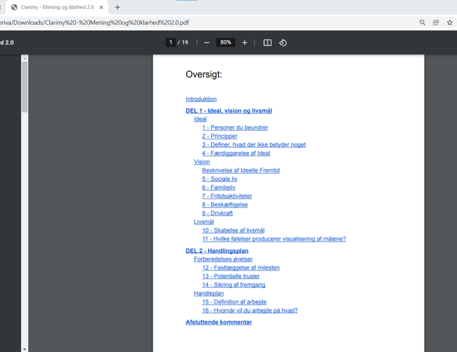Image resolution: width=457 pixels, height=352 pixels.
Task: Click the Fit to page icon
Action: pos(267,43)
